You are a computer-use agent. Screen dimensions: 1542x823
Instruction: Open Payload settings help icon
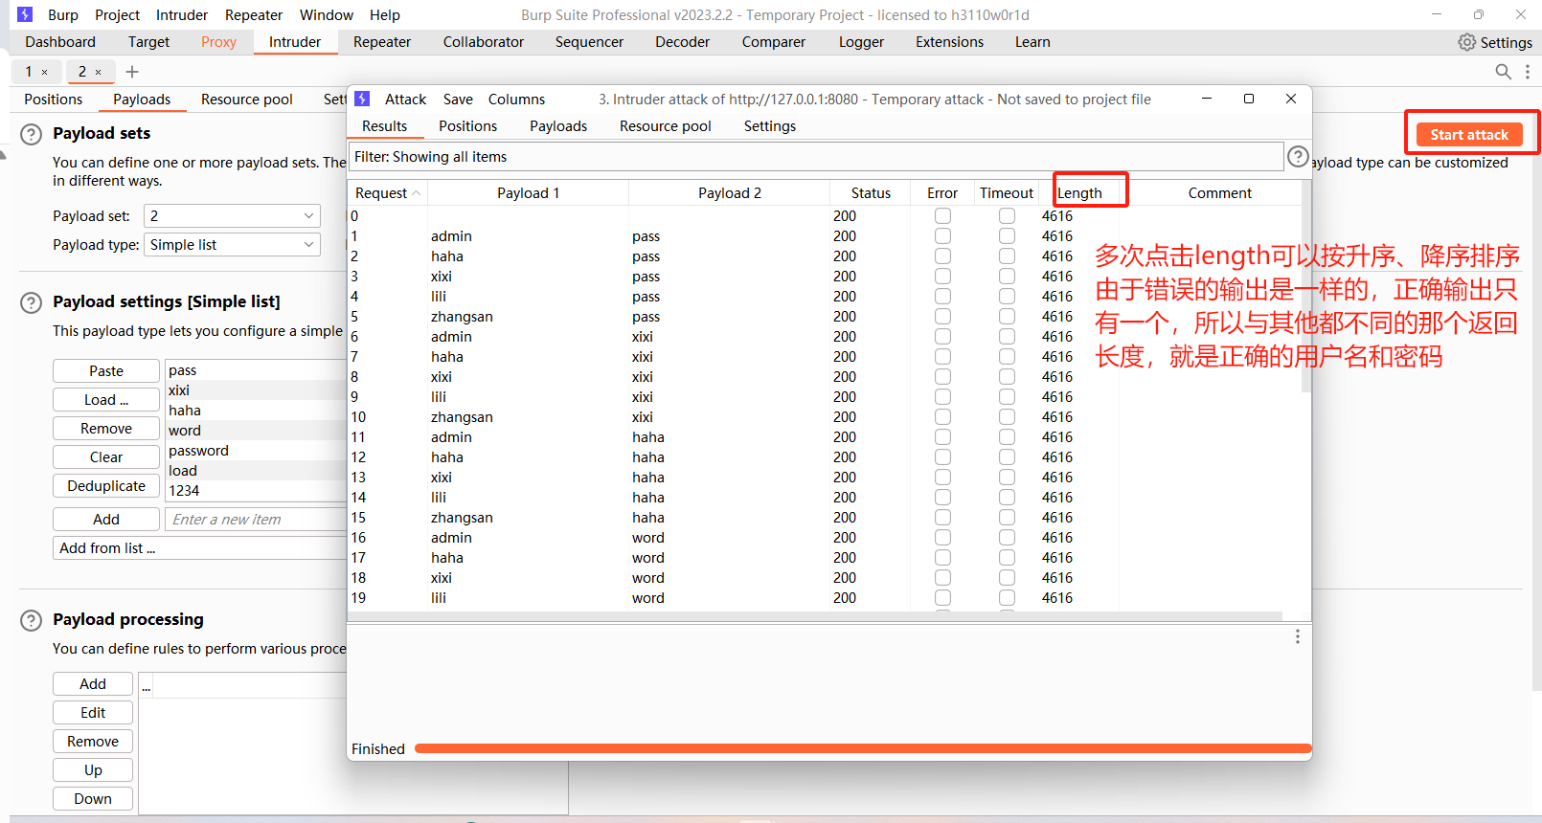32,302
